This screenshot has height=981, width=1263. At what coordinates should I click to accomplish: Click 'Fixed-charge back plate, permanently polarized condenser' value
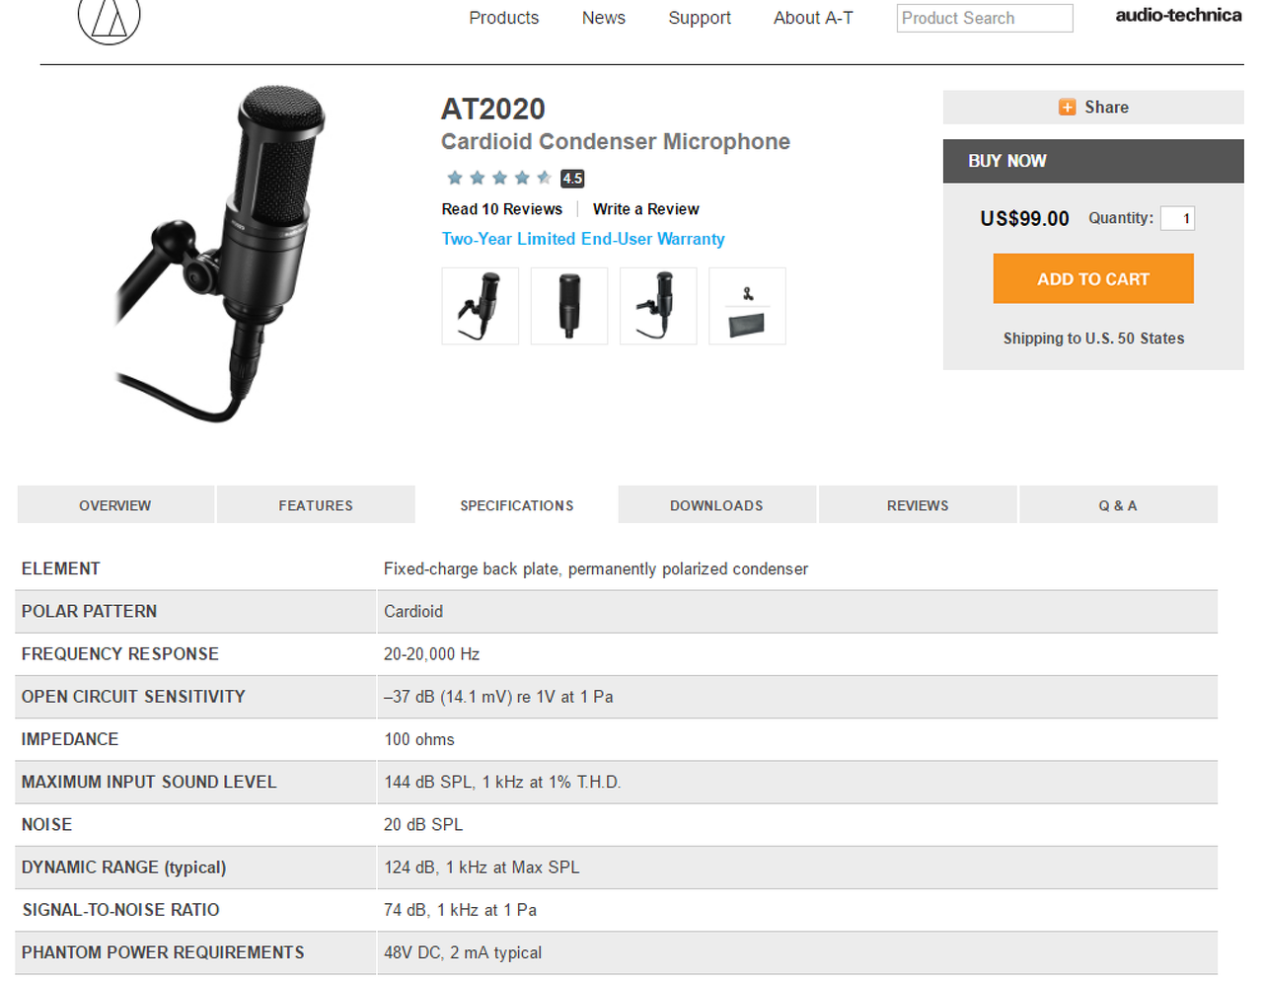tap(596, 568)
